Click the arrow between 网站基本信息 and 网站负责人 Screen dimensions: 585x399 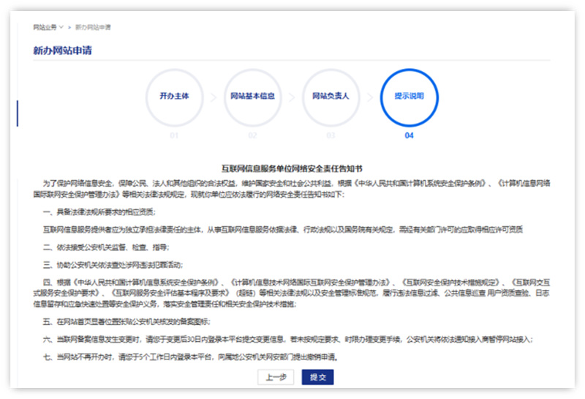292,97
